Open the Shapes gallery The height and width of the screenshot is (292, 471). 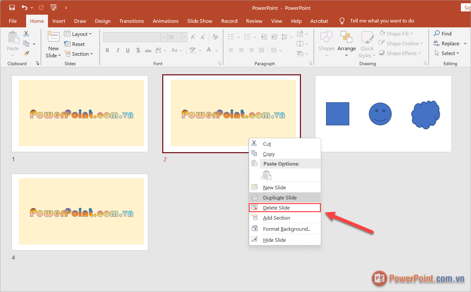point(326,44)
